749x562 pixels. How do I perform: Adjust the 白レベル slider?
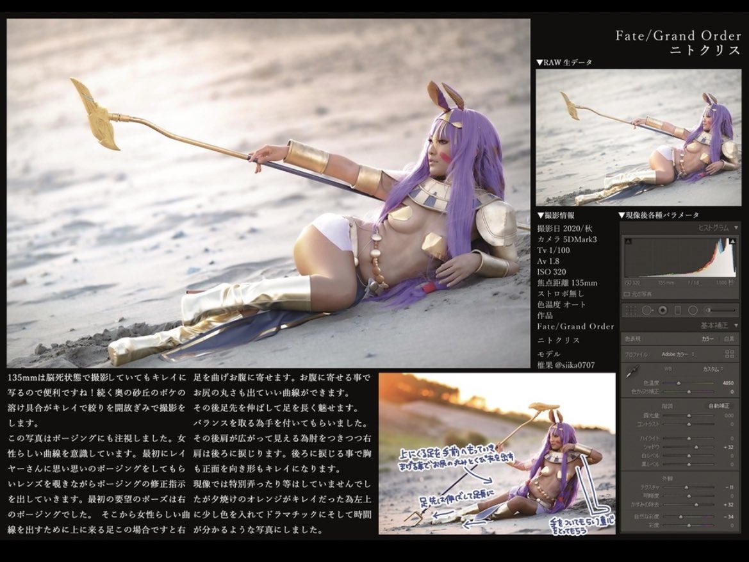coord(688,456)
